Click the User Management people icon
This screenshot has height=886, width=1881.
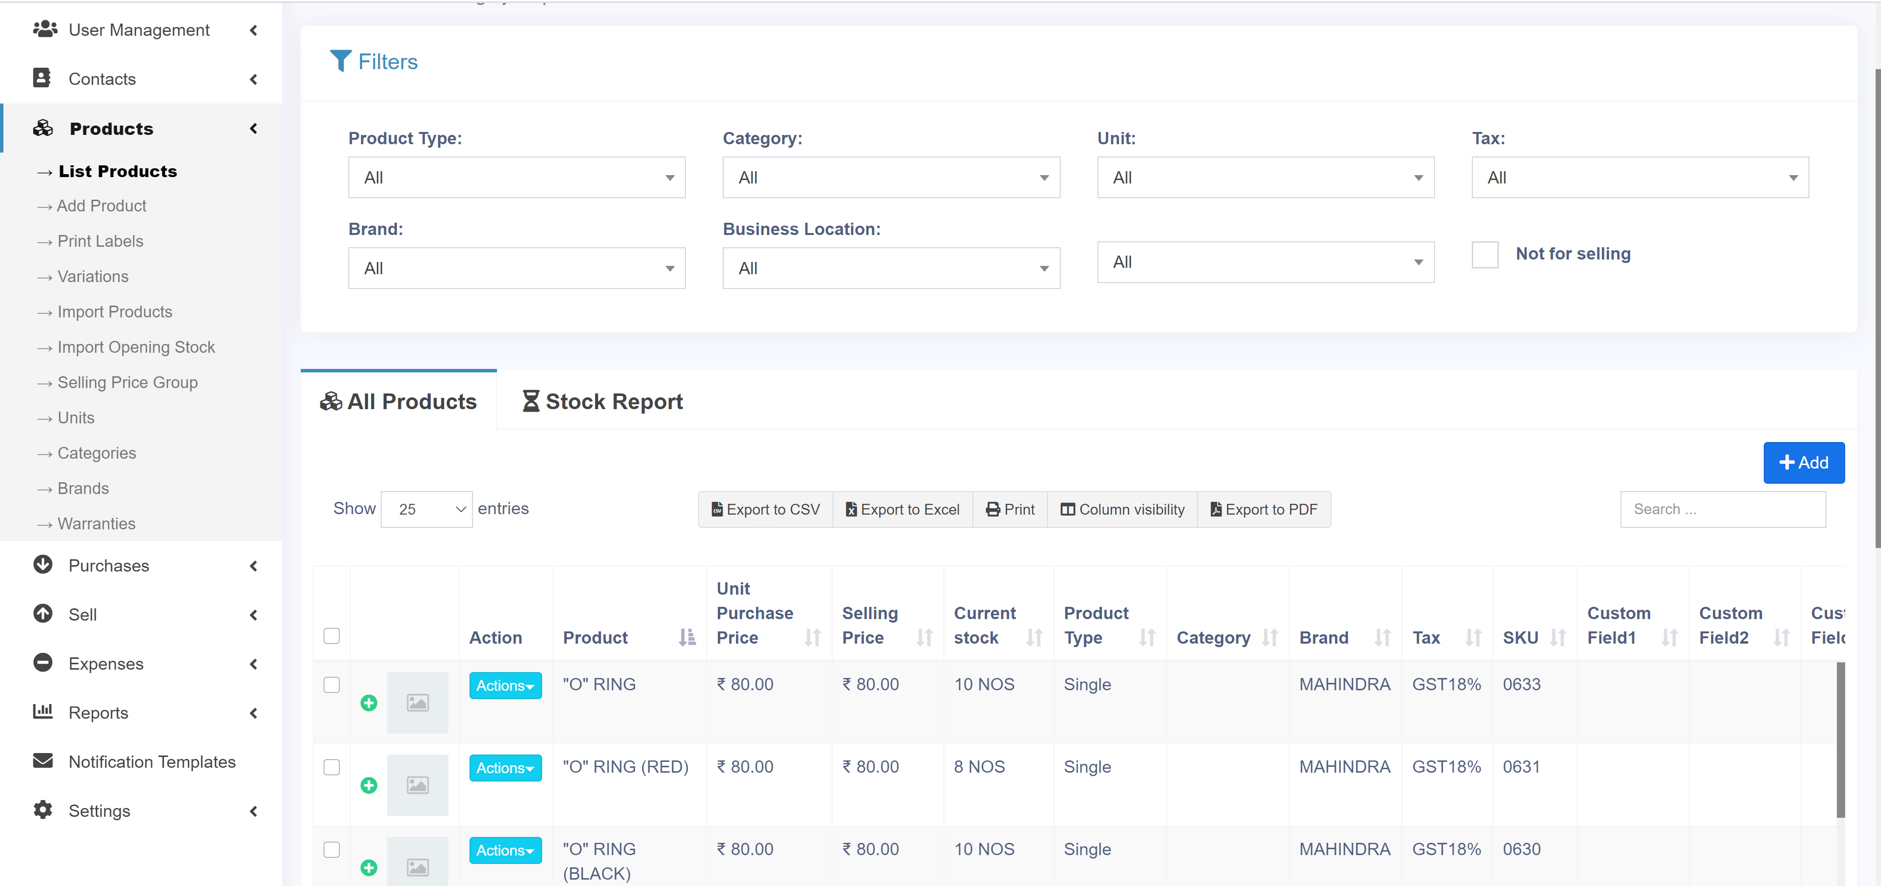45,29
